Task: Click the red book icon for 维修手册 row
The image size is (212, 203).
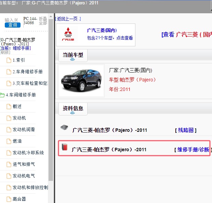Action: (x=65, y=147)
